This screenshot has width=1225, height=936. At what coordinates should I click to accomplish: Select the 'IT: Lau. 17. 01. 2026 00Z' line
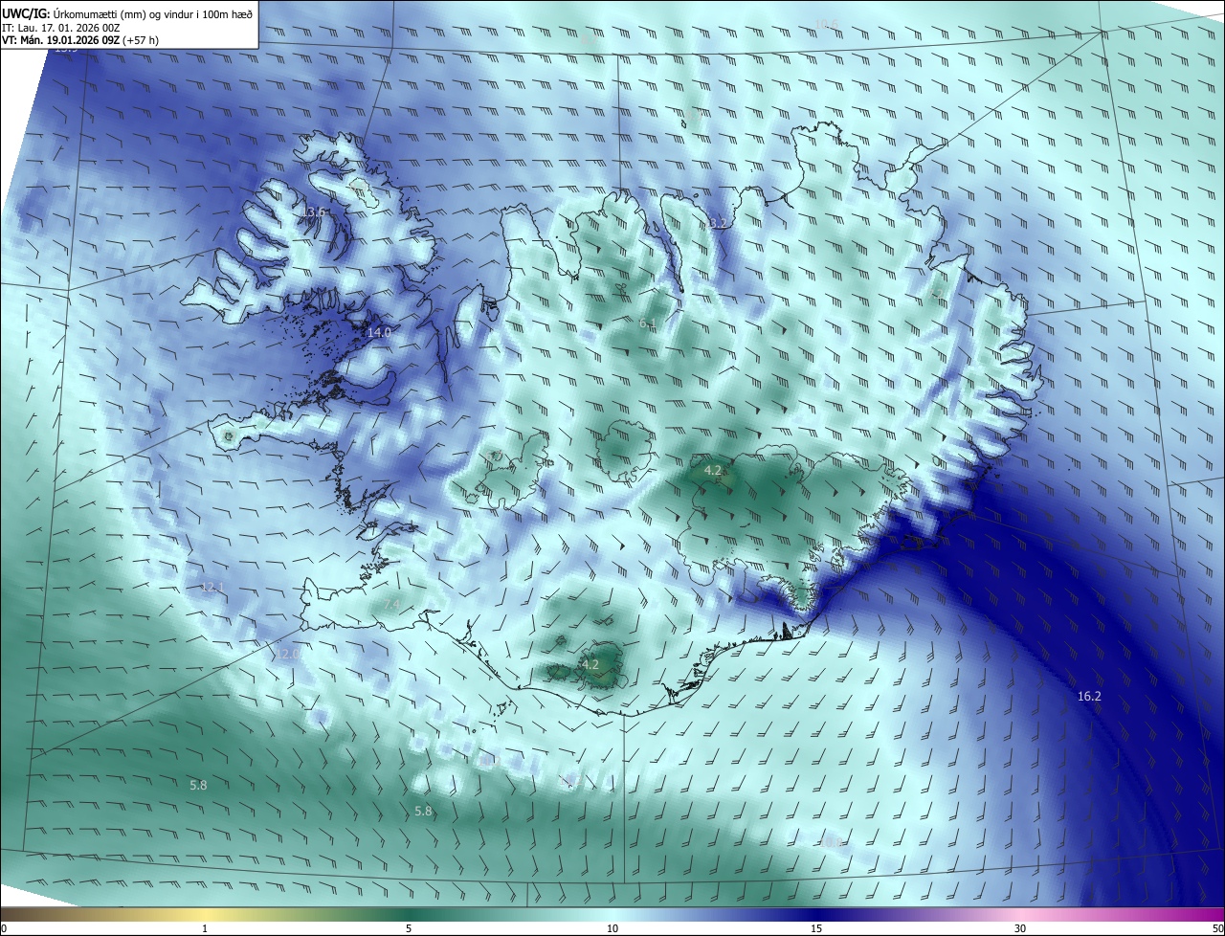(61, 27)
